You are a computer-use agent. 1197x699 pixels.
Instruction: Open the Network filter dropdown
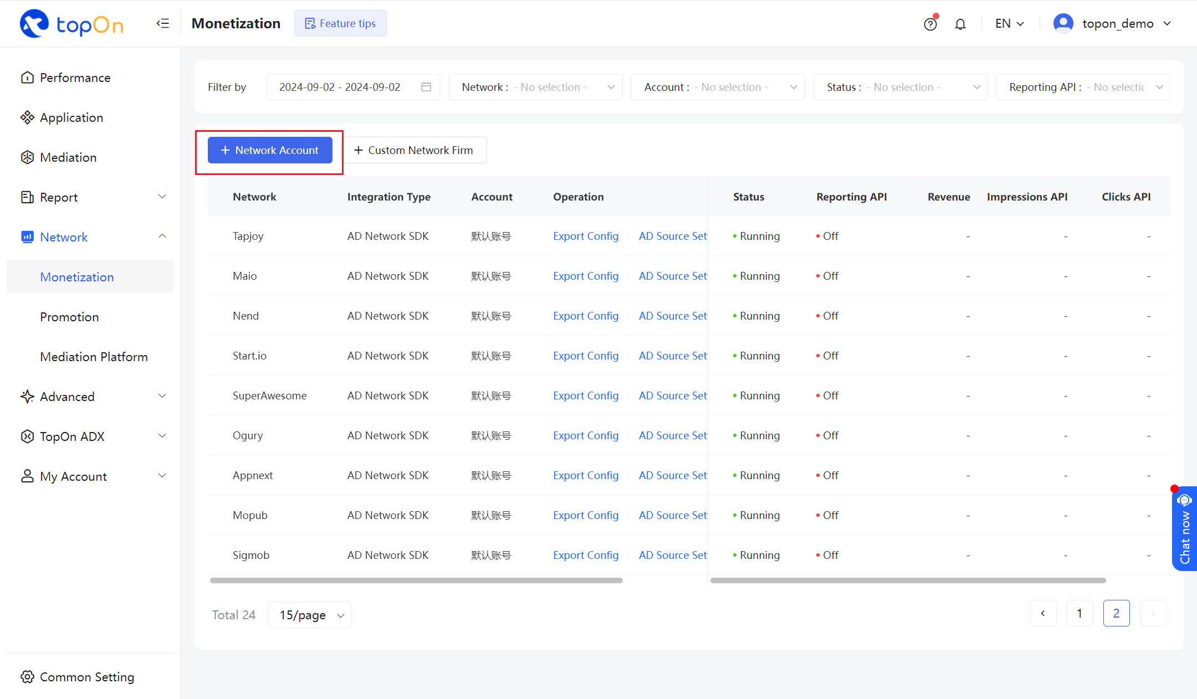[535, 87]
